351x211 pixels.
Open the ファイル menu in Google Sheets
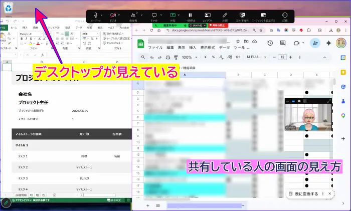pos(155,48)
